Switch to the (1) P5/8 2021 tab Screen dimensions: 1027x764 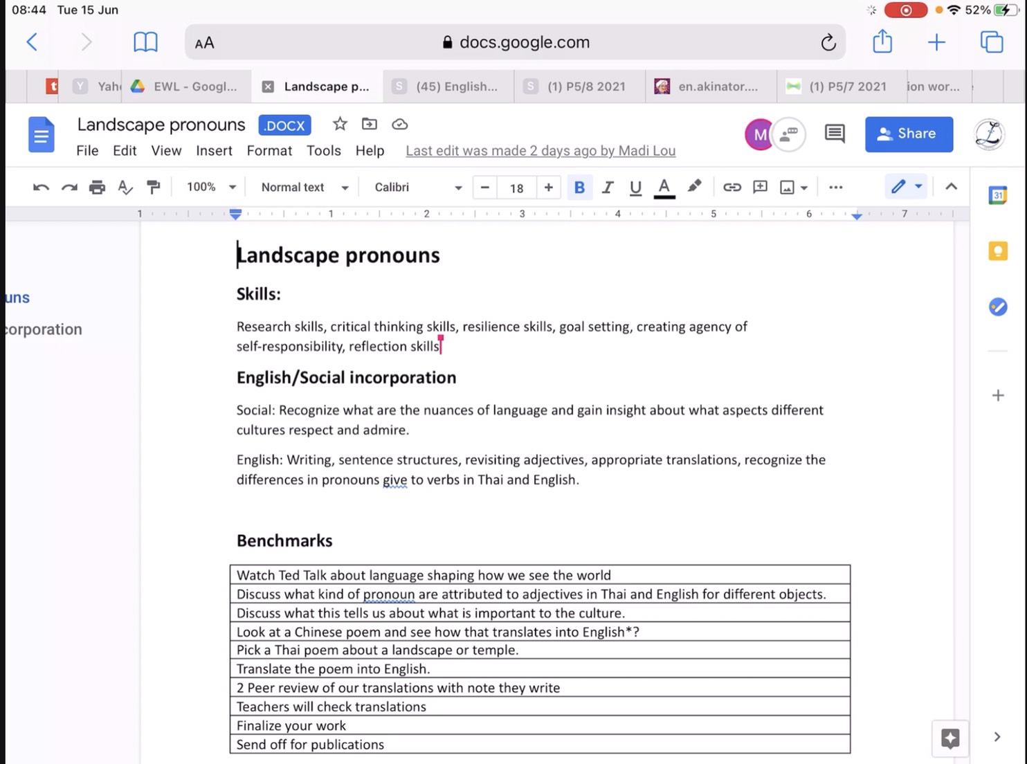point(579,87)
